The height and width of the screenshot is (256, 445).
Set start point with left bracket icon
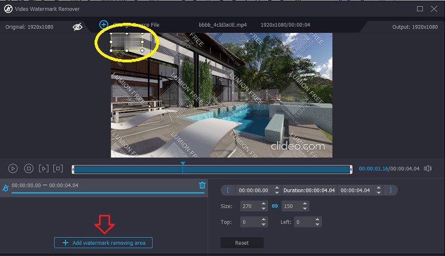[x=227, y=190]
